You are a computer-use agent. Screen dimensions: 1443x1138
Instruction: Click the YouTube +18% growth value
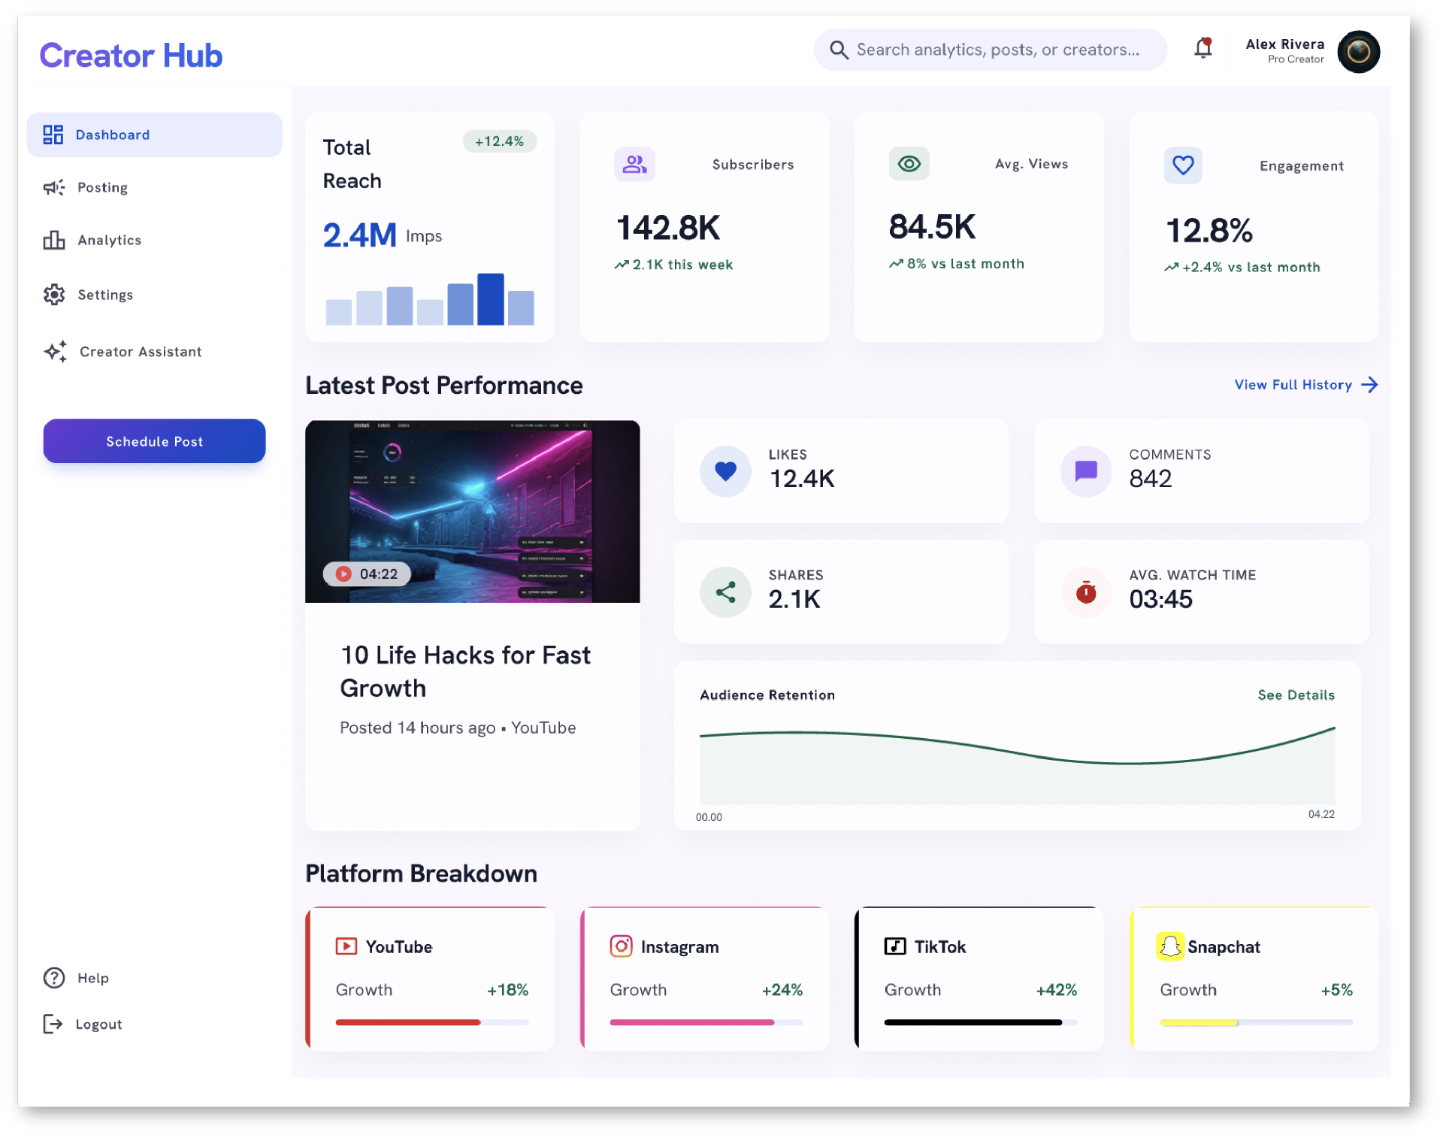pyautogui.click(x=507, y=990)
